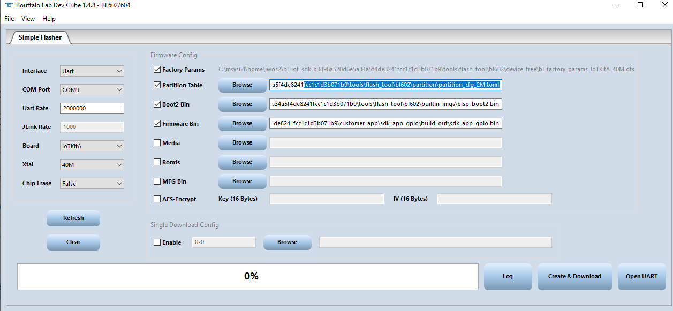Image resolution: width=673 pixels, height=311 pixels.
Task: Open the COM Port dropdown showing COM9
Action: click(x=92, y=89)
